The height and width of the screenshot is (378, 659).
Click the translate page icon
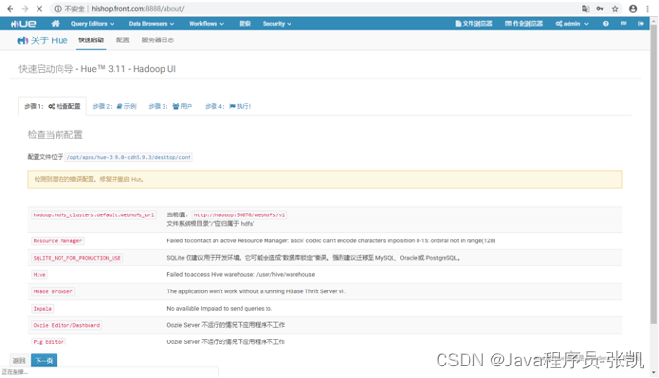585,9
